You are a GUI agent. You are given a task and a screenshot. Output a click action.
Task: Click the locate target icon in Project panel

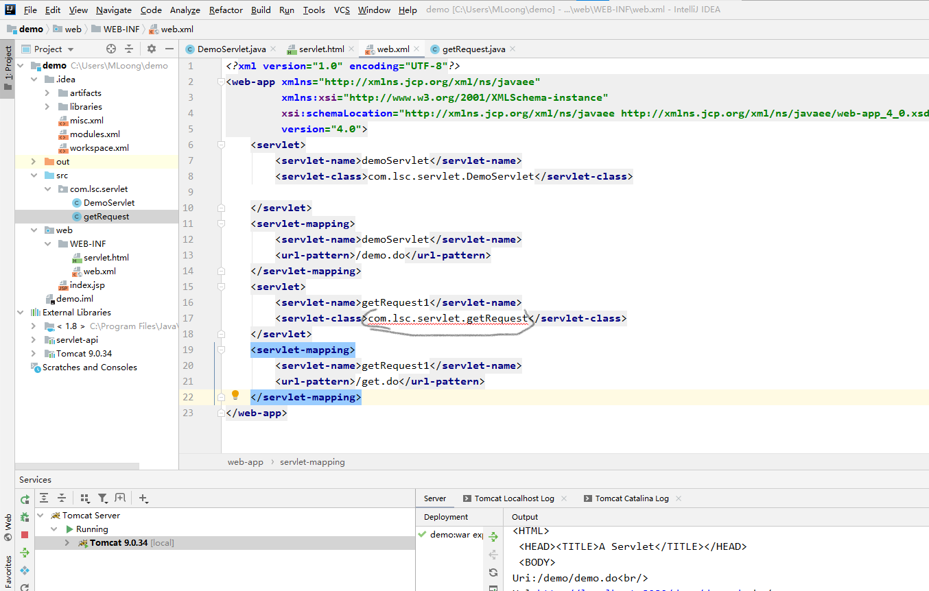click(111, 49)
